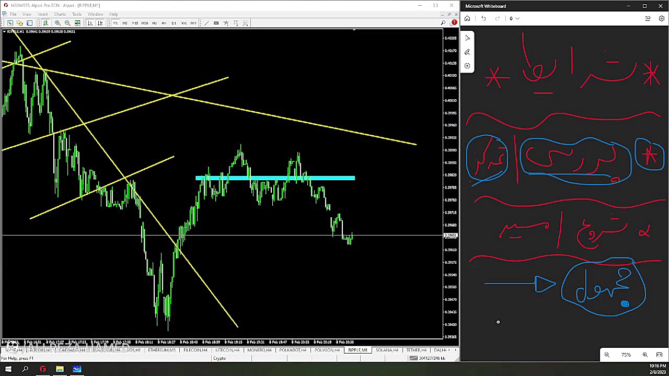Switch timeframe to M1

(115, 23)
